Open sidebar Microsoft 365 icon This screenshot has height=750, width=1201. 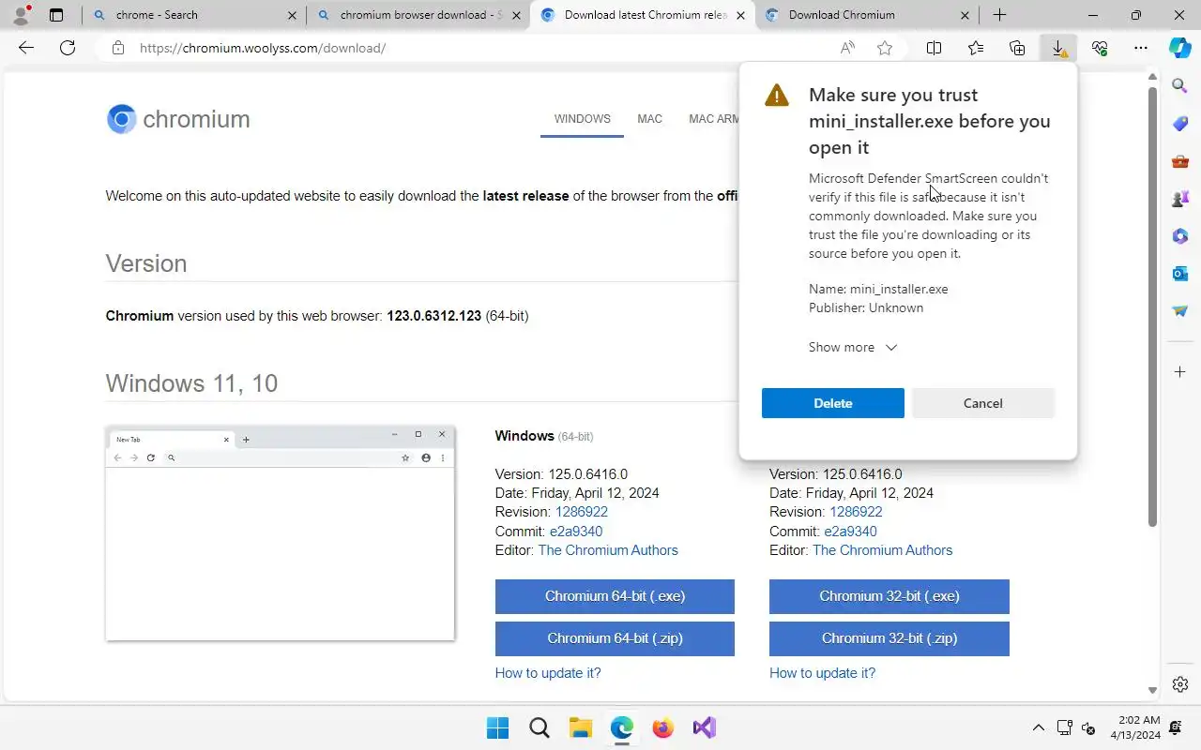click(x=1180, y=236)
